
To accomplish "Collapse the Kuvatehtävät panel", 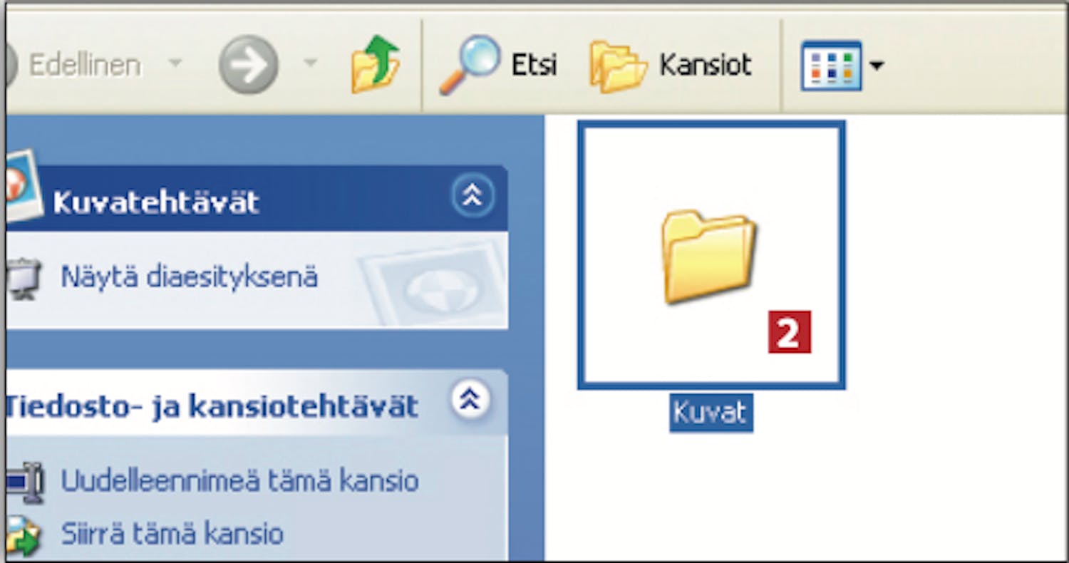I will [472, 195].
